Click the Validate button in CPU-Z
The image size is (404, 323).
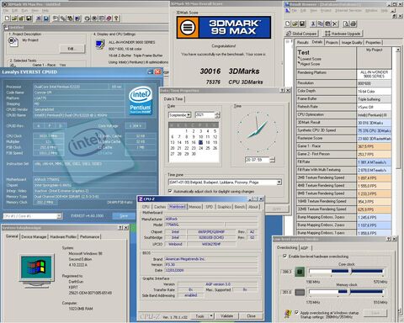pos(226,316)
